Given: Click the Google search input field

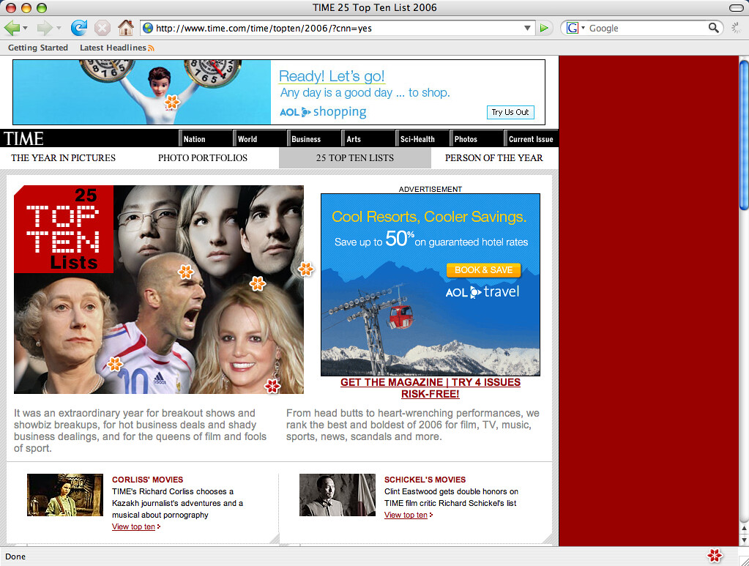Looking at the screenshot, I should click(x=647, y=28).
